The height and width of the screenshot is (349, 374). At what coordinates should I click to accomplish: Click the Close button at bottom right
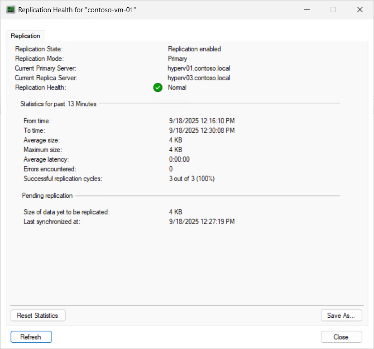(x=341, y=337)
